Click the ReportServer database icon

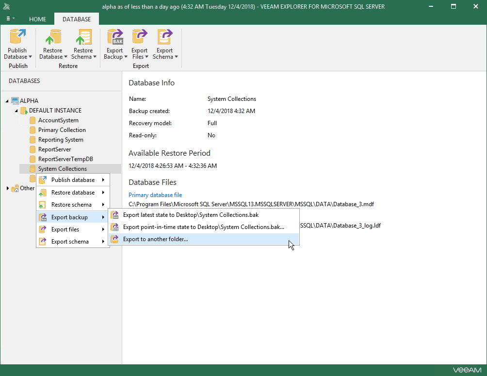(32, 149)
